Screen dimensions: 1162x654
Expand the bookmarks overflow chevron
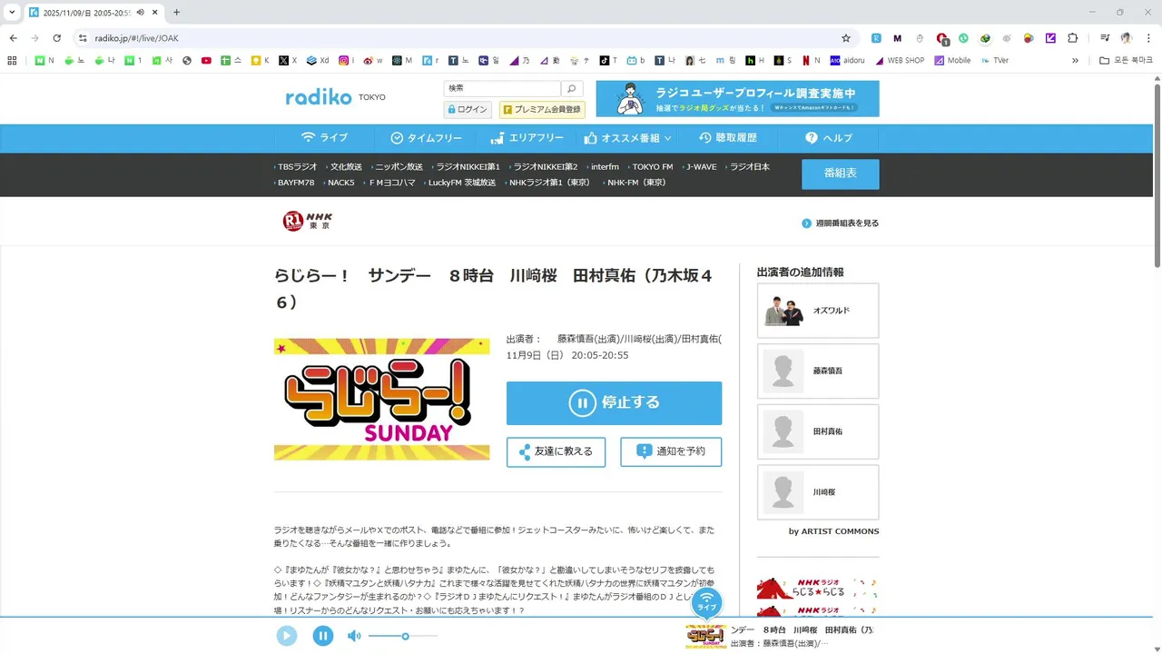pyautogui.click(x=1076, y=61)
